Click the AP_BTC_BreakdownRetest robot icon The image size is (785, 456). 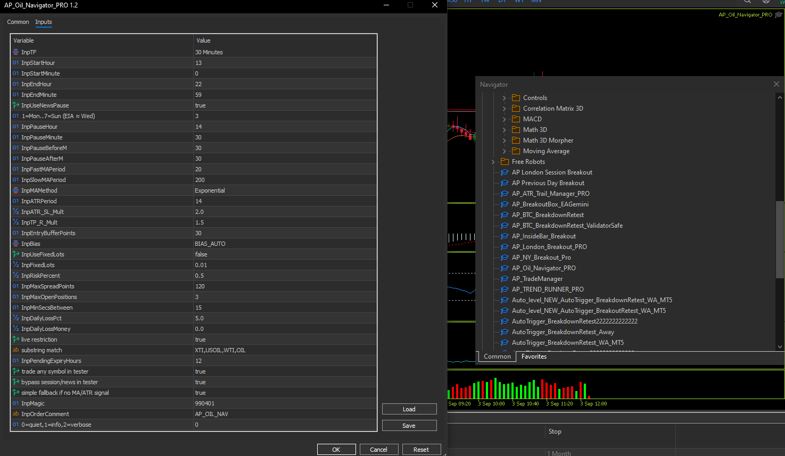click(505, 215)
